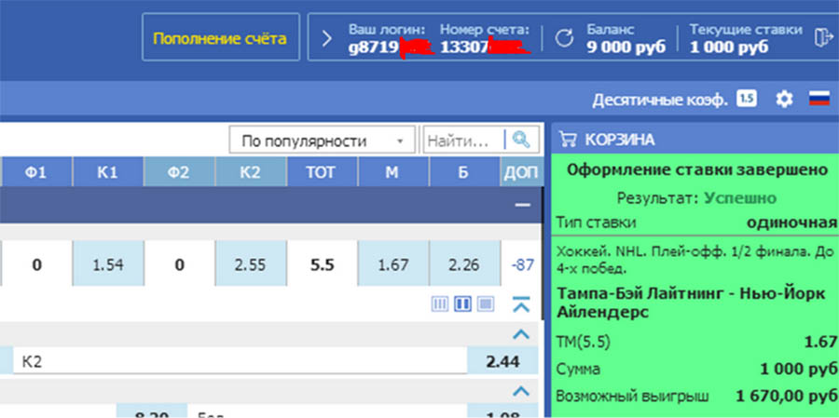Switch to single-column layout view
The image size is (839, 418).
click(485, 304)
